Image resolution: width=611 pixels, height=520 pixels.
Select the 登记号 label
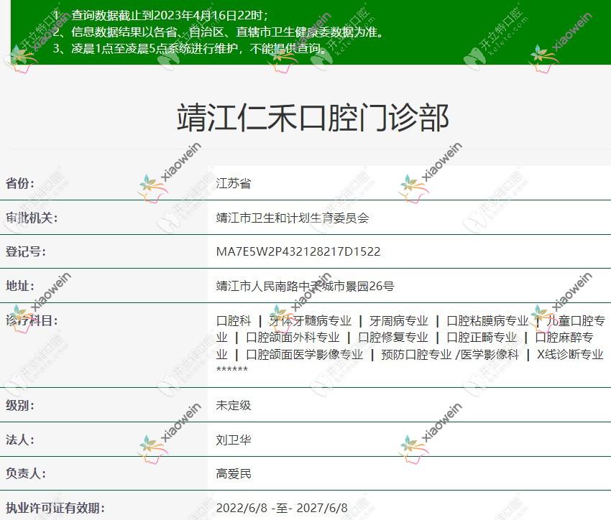click(26, 251)
